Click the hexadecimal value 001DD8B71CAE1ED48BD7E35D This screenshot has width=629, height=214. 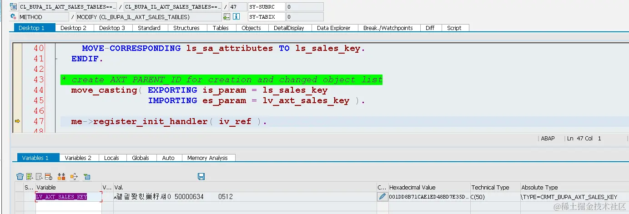click(428, 197)
